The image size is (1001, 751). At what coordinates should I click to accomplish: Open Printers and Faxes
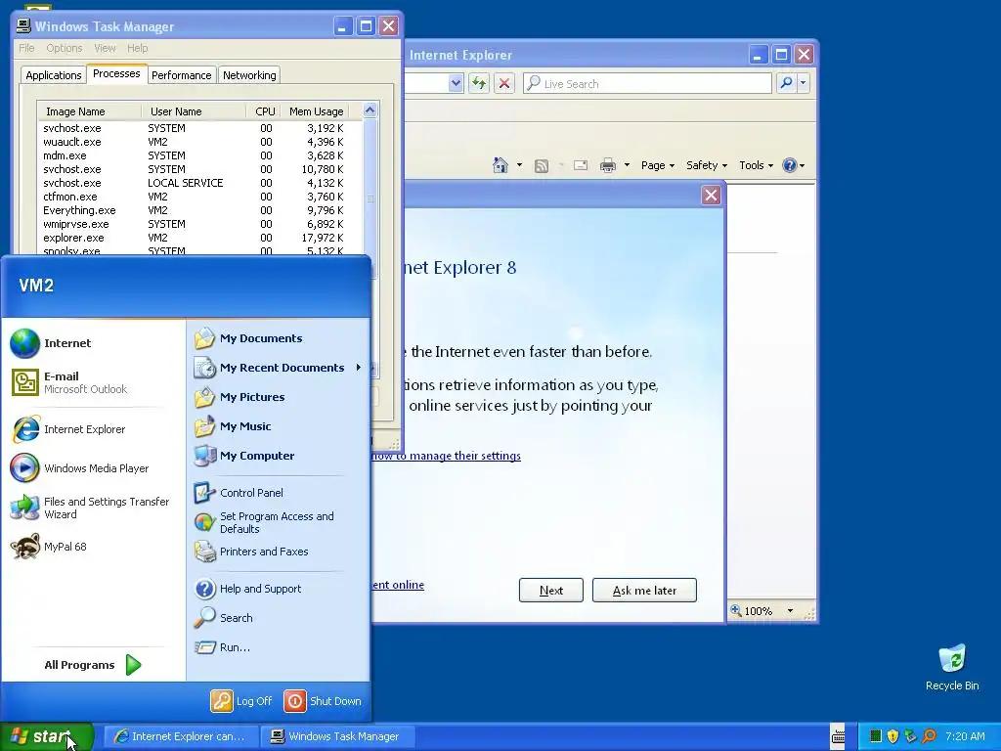tap(251, 552)
